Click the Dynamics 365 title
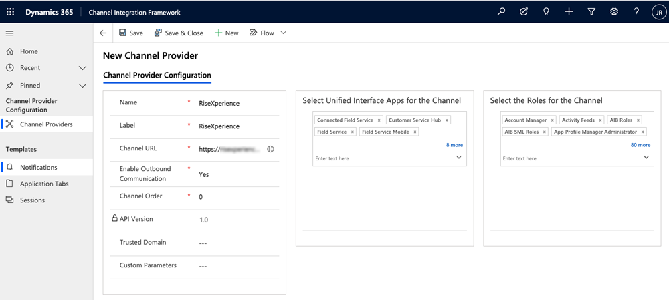The image size is (669, 300). [49, 12]
